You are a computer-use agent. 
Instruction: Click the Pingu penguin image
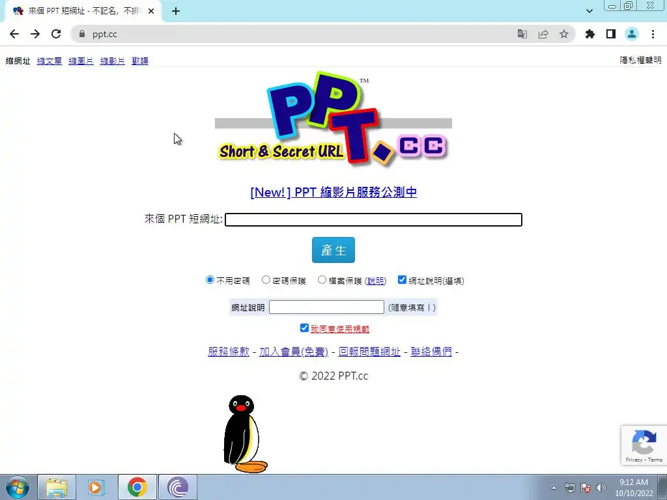coord(246,434)
